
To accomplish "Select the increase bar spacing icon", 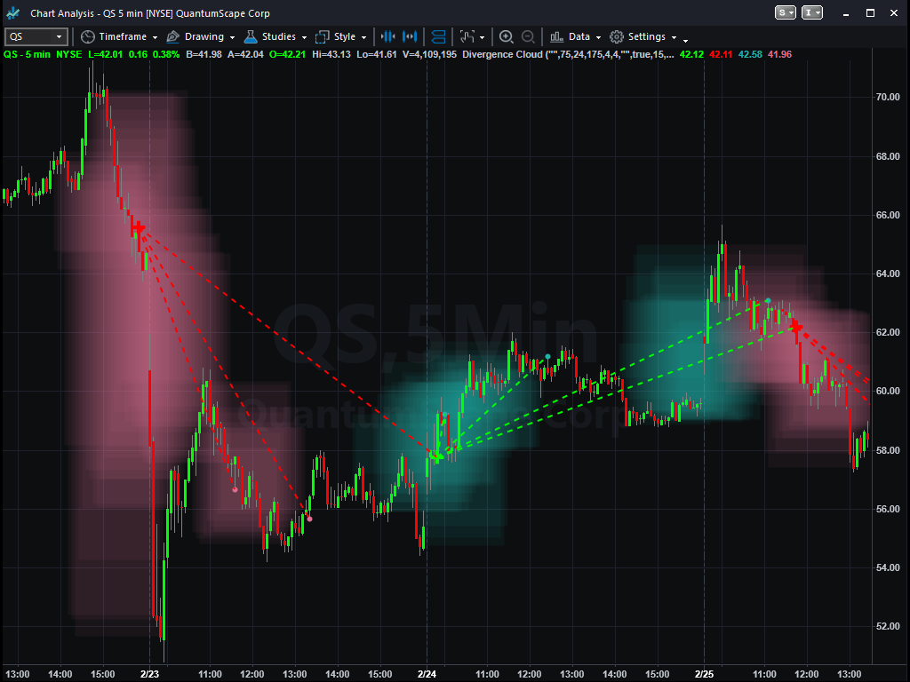I will [x=409, y=36].
